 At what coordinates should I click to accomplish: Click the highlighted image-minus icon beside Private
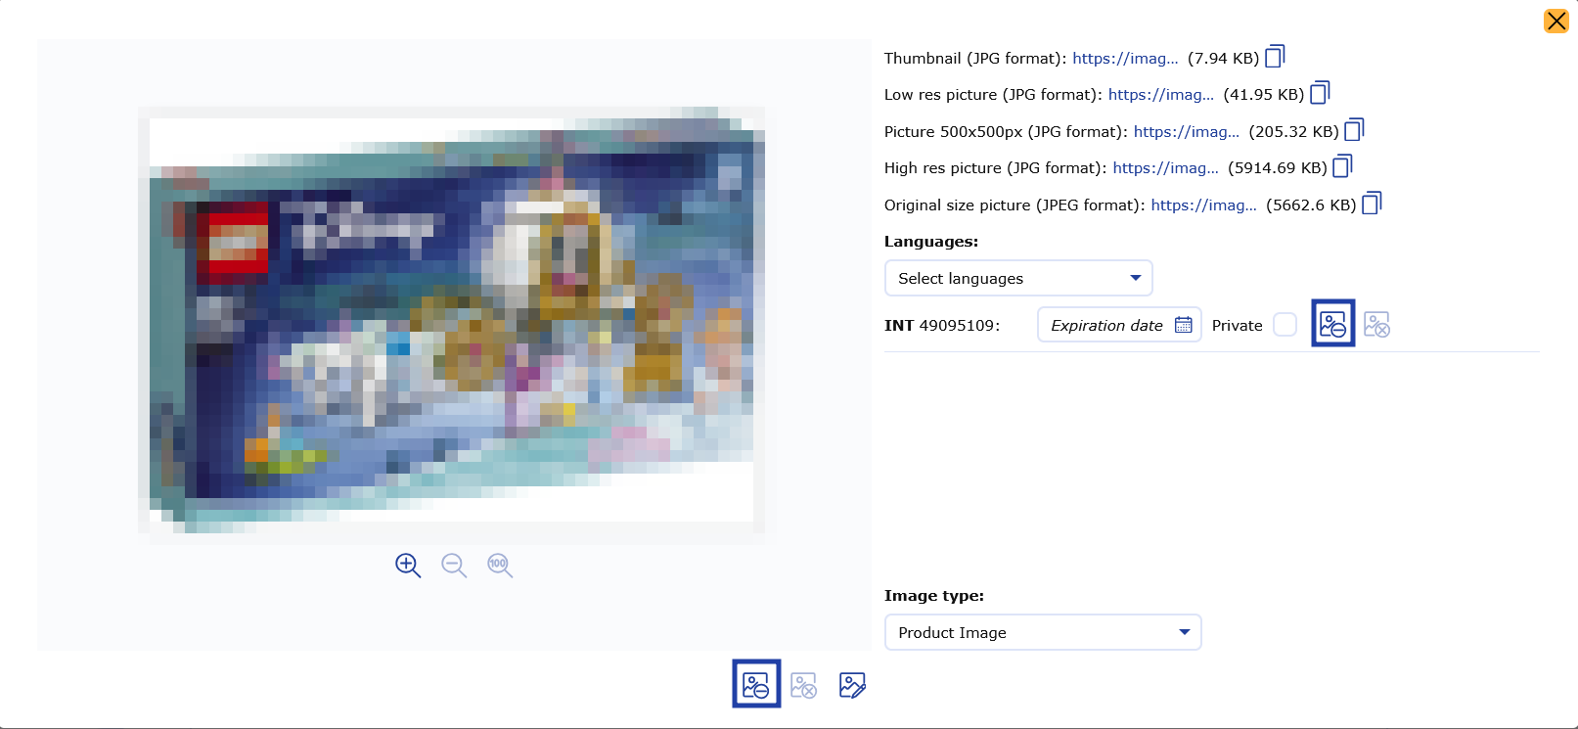coord(1332,324)
